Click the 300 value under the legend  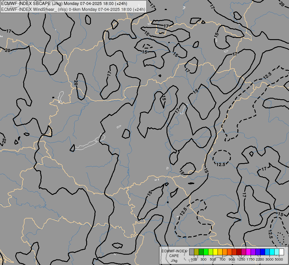point(203,259)
